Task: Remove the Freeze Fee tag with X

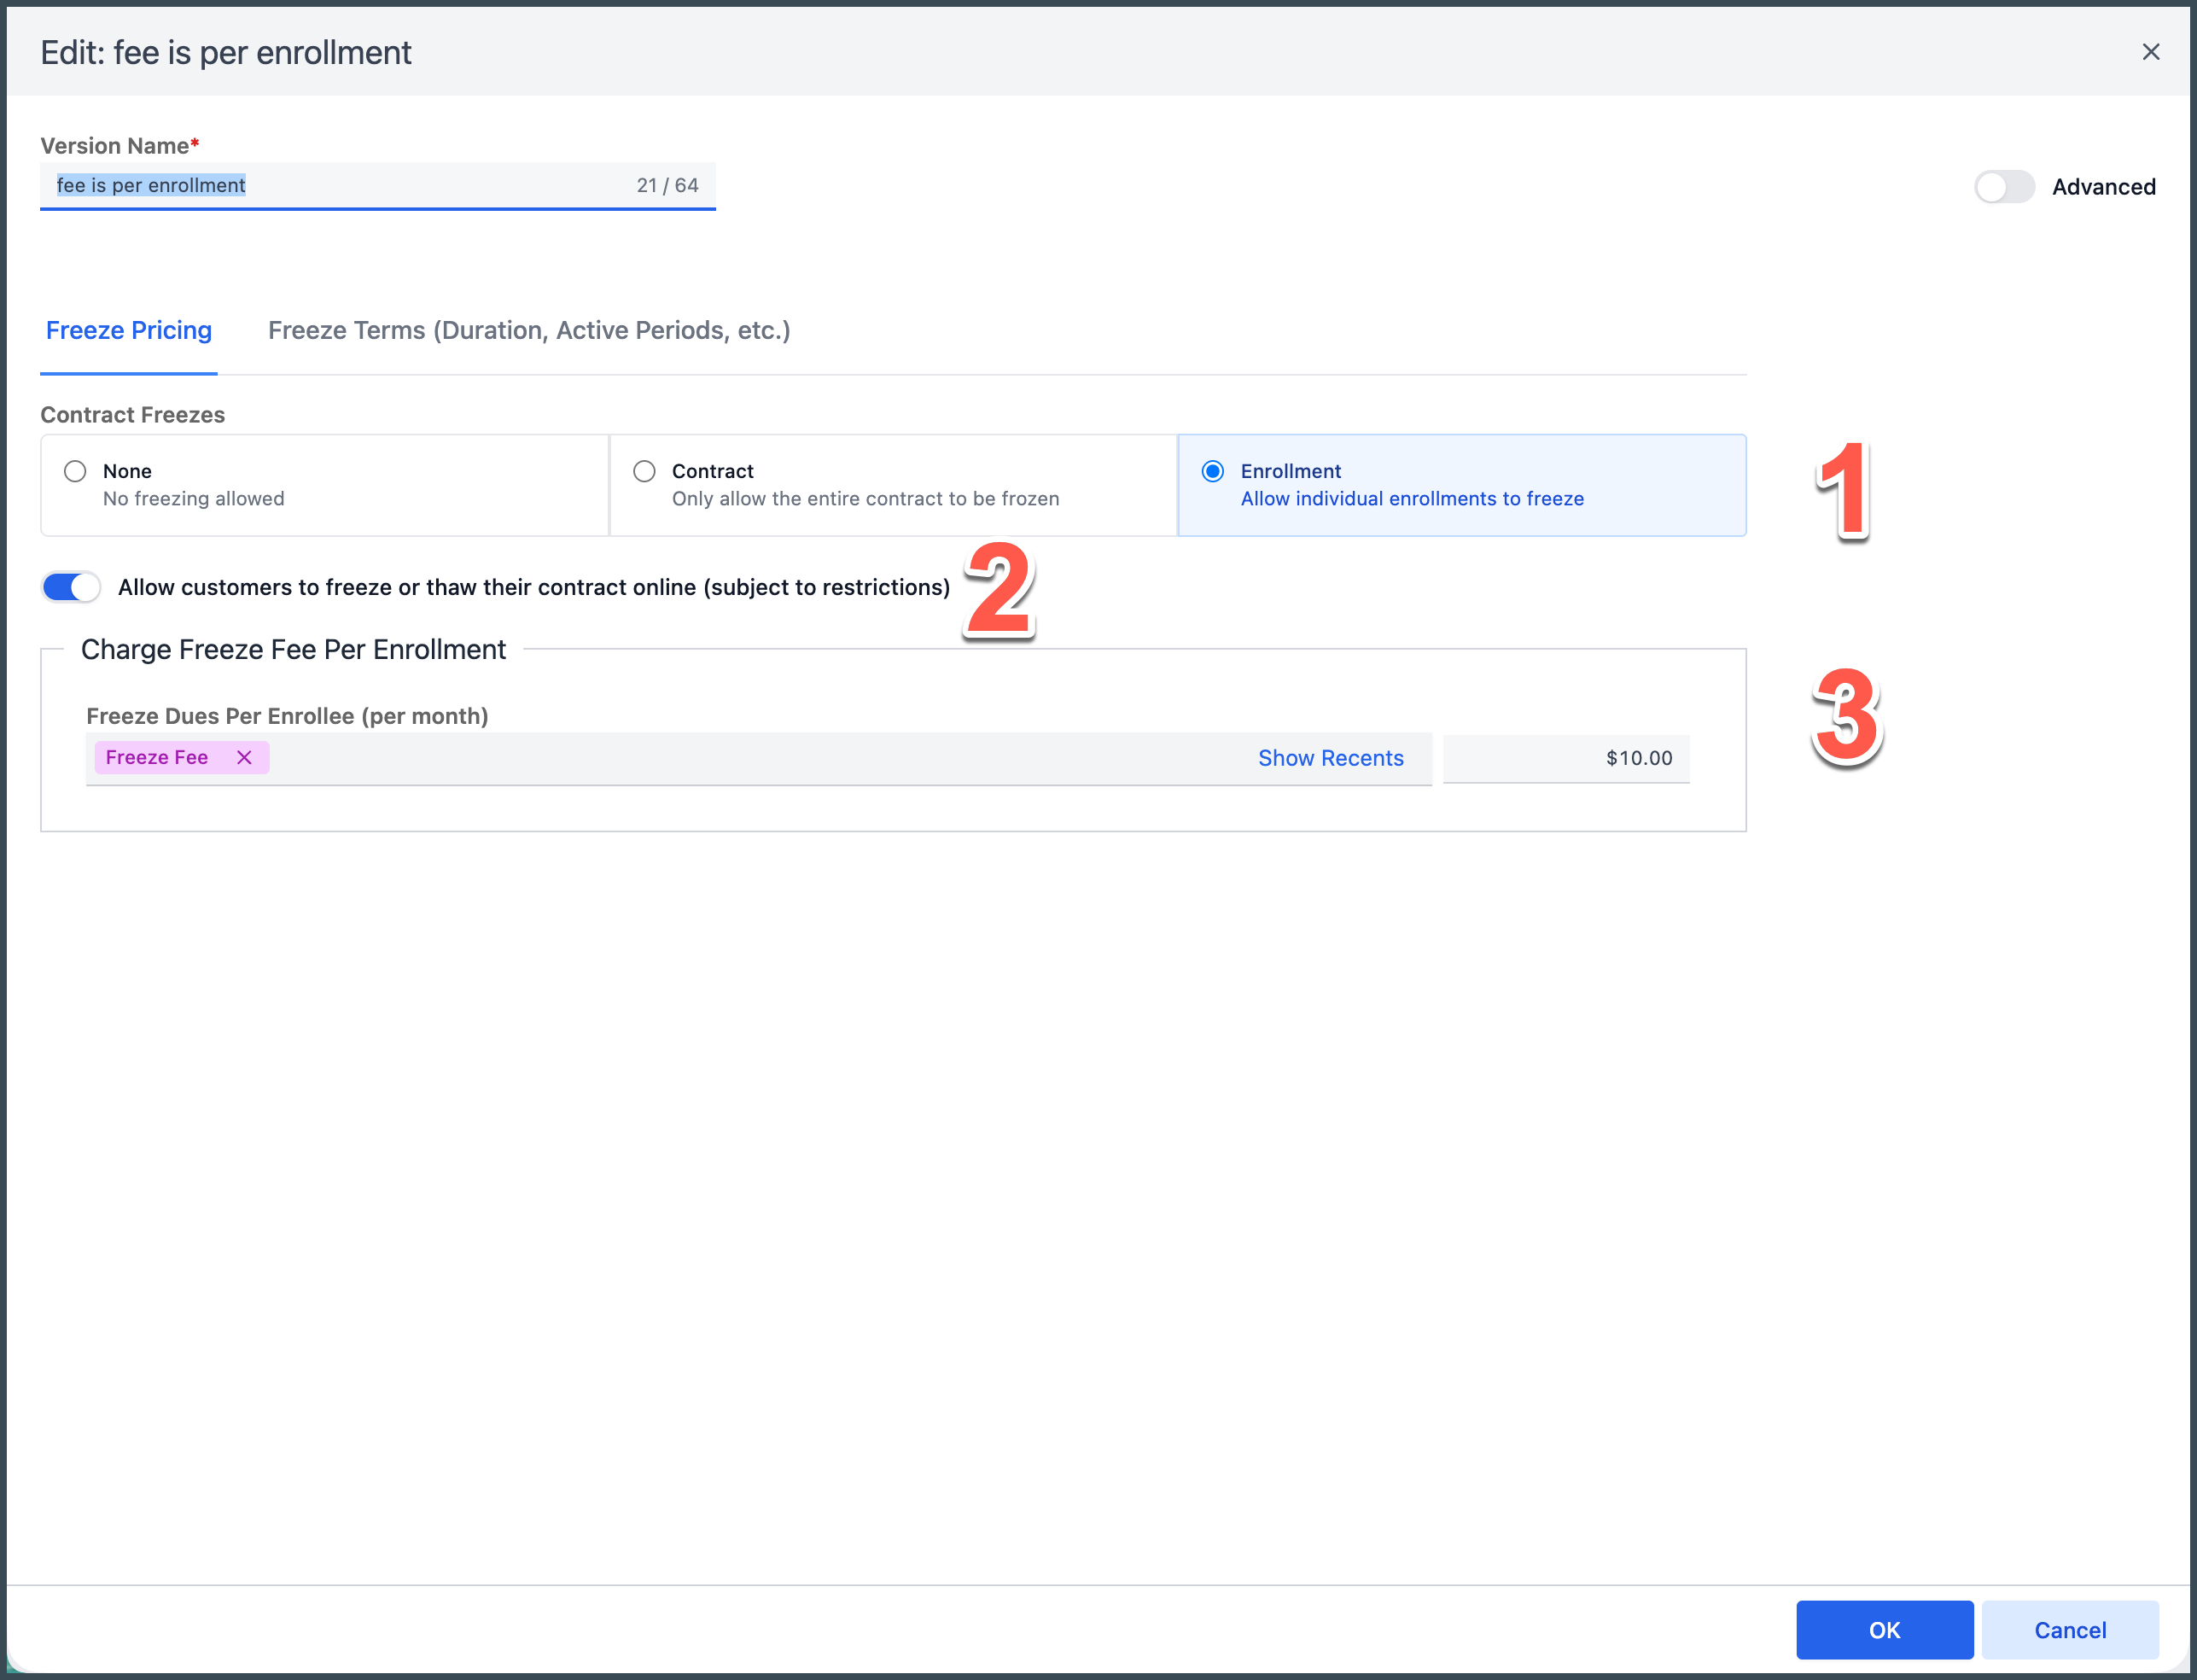Action: 244,757
